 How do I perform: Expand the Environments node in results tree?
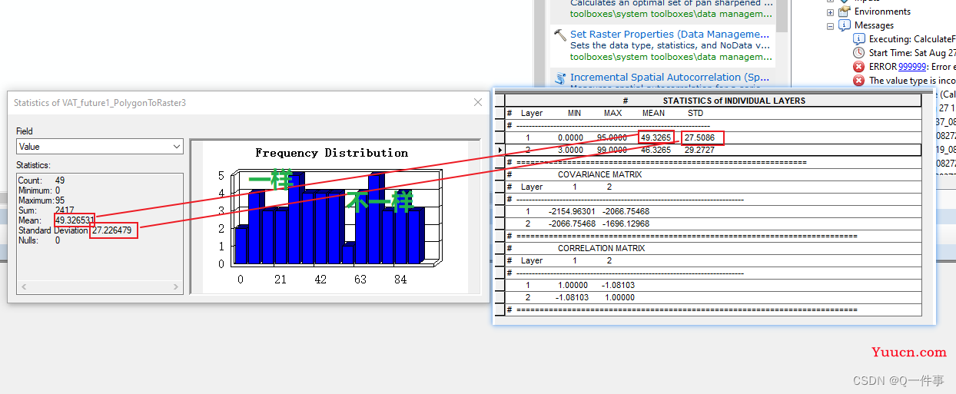tap(831, 12)
